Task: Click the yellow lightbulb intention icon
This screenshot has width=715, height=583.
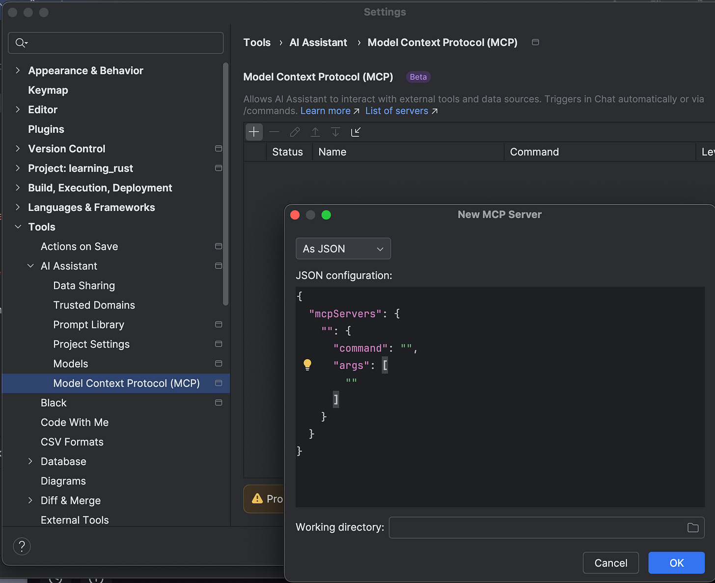Action: click(307, 365)
